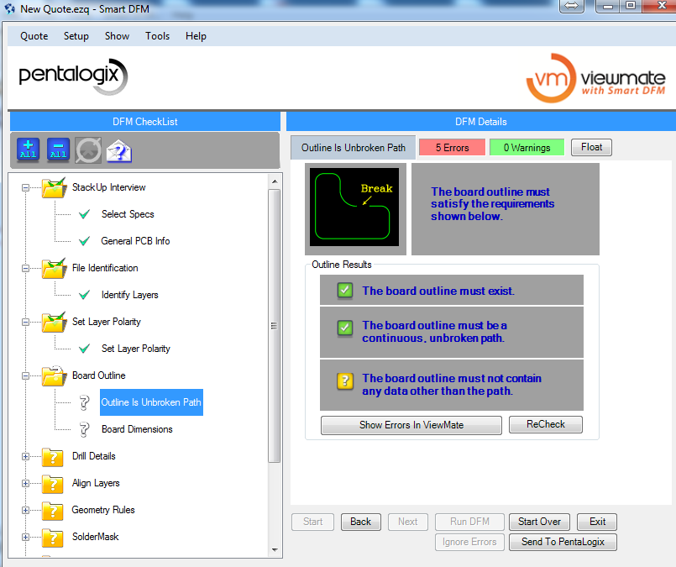Expand the SolderMask node
676x567 pixels.
click(25, 538)
